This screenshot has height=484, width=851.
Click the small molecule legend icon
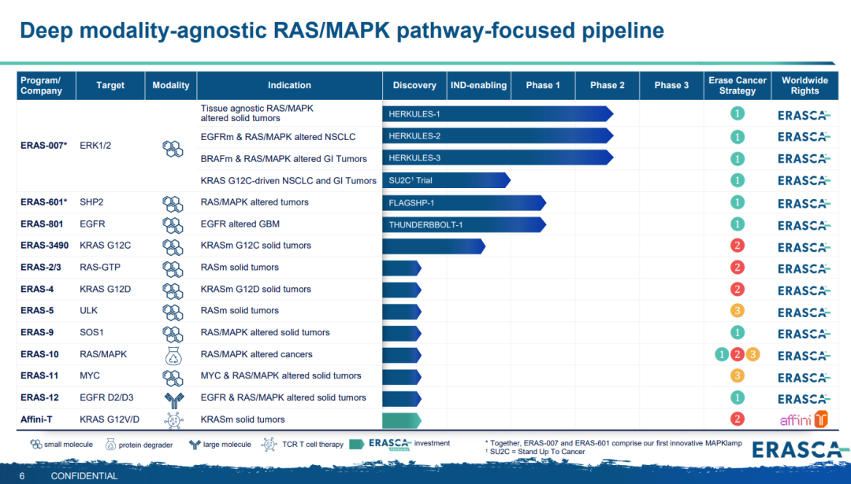[36, 445]
